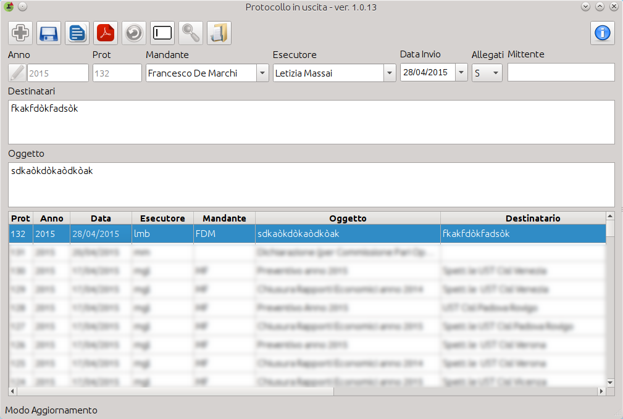Export to PDF with the red Acrobat icon

tap(106, 33)
